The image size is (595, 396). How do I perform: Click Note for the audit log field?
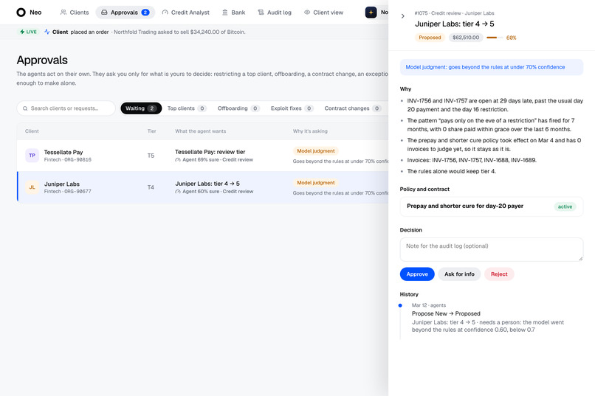(492, 249)
